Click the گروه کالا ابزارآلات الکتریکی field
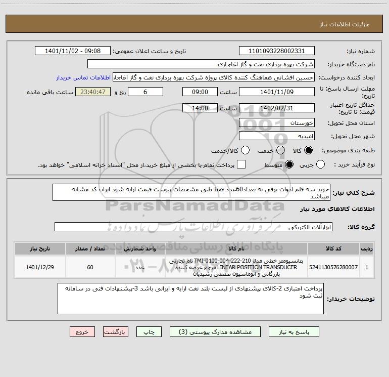This screenshot has height=377, width=389. [193, 227]
